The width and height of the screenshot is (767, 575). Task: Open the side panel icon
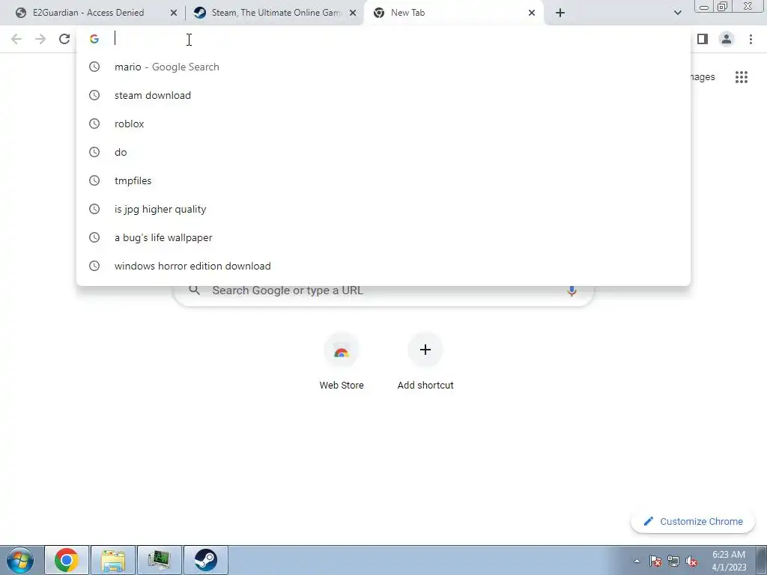coord(703,39)
